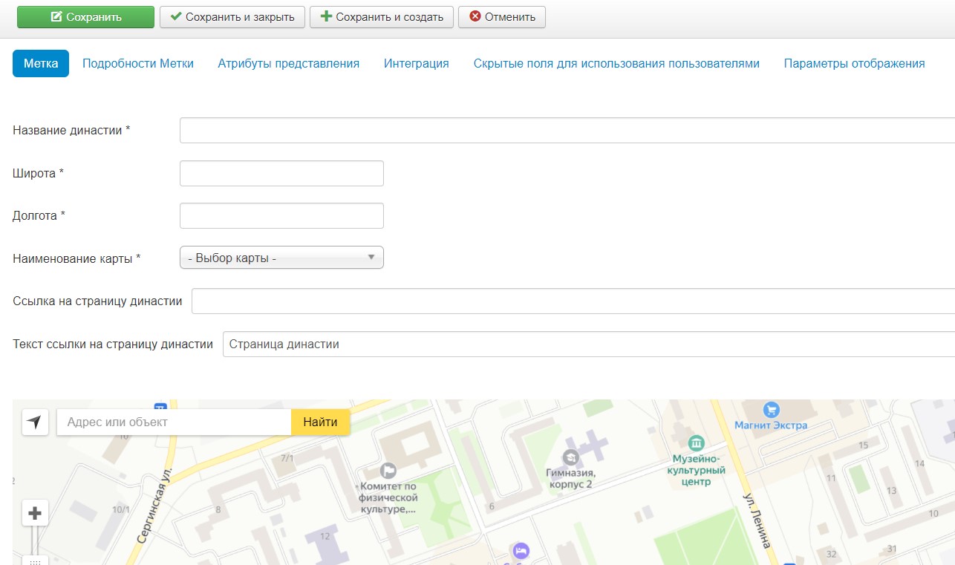
Task: Click the purple hotel bed map marker
Action: tap(521, 550)
